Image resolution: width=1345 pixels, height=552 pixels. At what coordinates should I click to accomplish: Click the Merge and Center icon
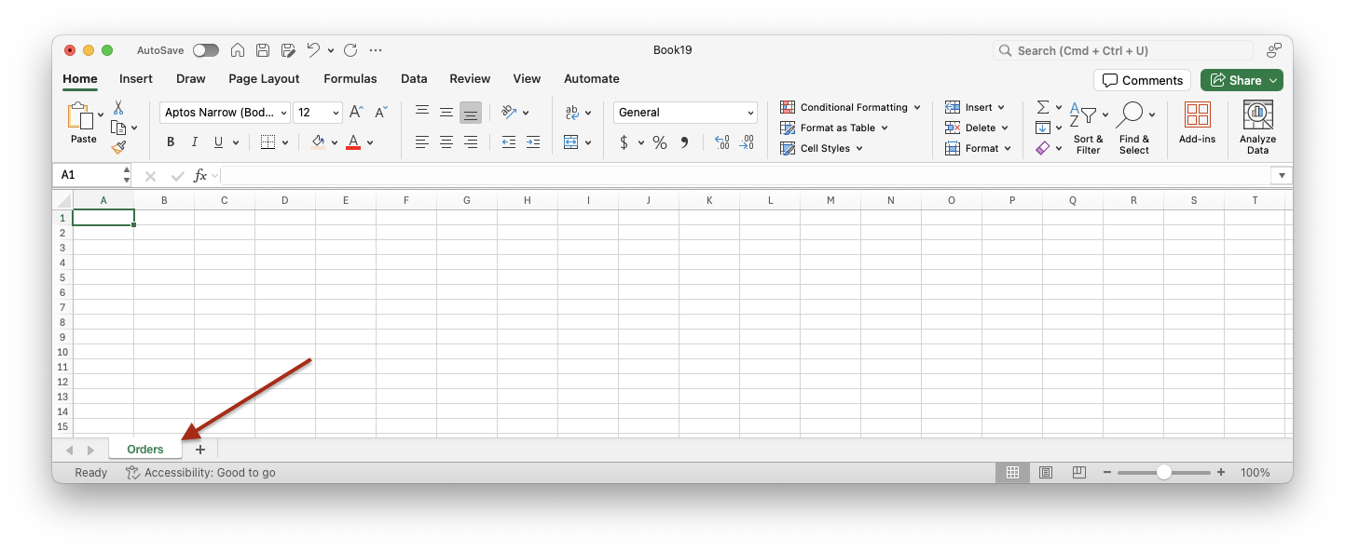pos(571,142)
